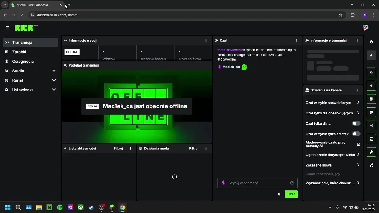The height and width of the screenshot is (213, 379).
Task: Open Xbox app from the taskbar
Action: point(81,207)
